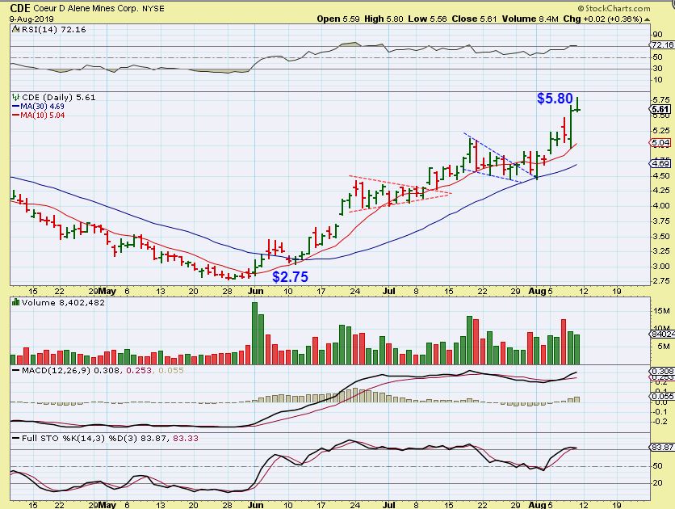
Task: Click the 4.69 MA(30) axis tag
Action: (660, 163)
